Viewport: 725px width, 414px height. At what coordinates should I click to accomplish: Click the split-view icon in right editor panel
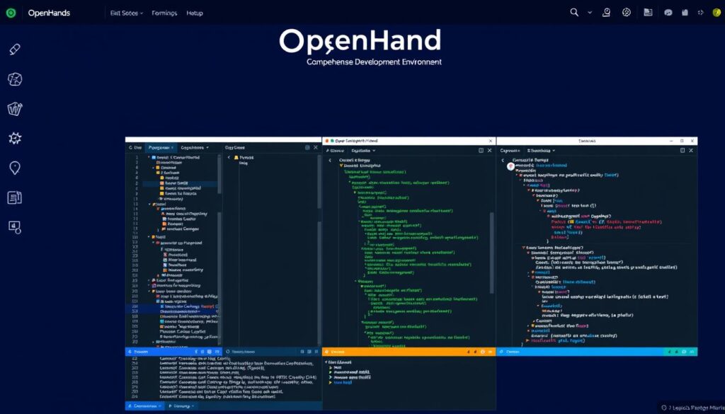pos(683,151)
